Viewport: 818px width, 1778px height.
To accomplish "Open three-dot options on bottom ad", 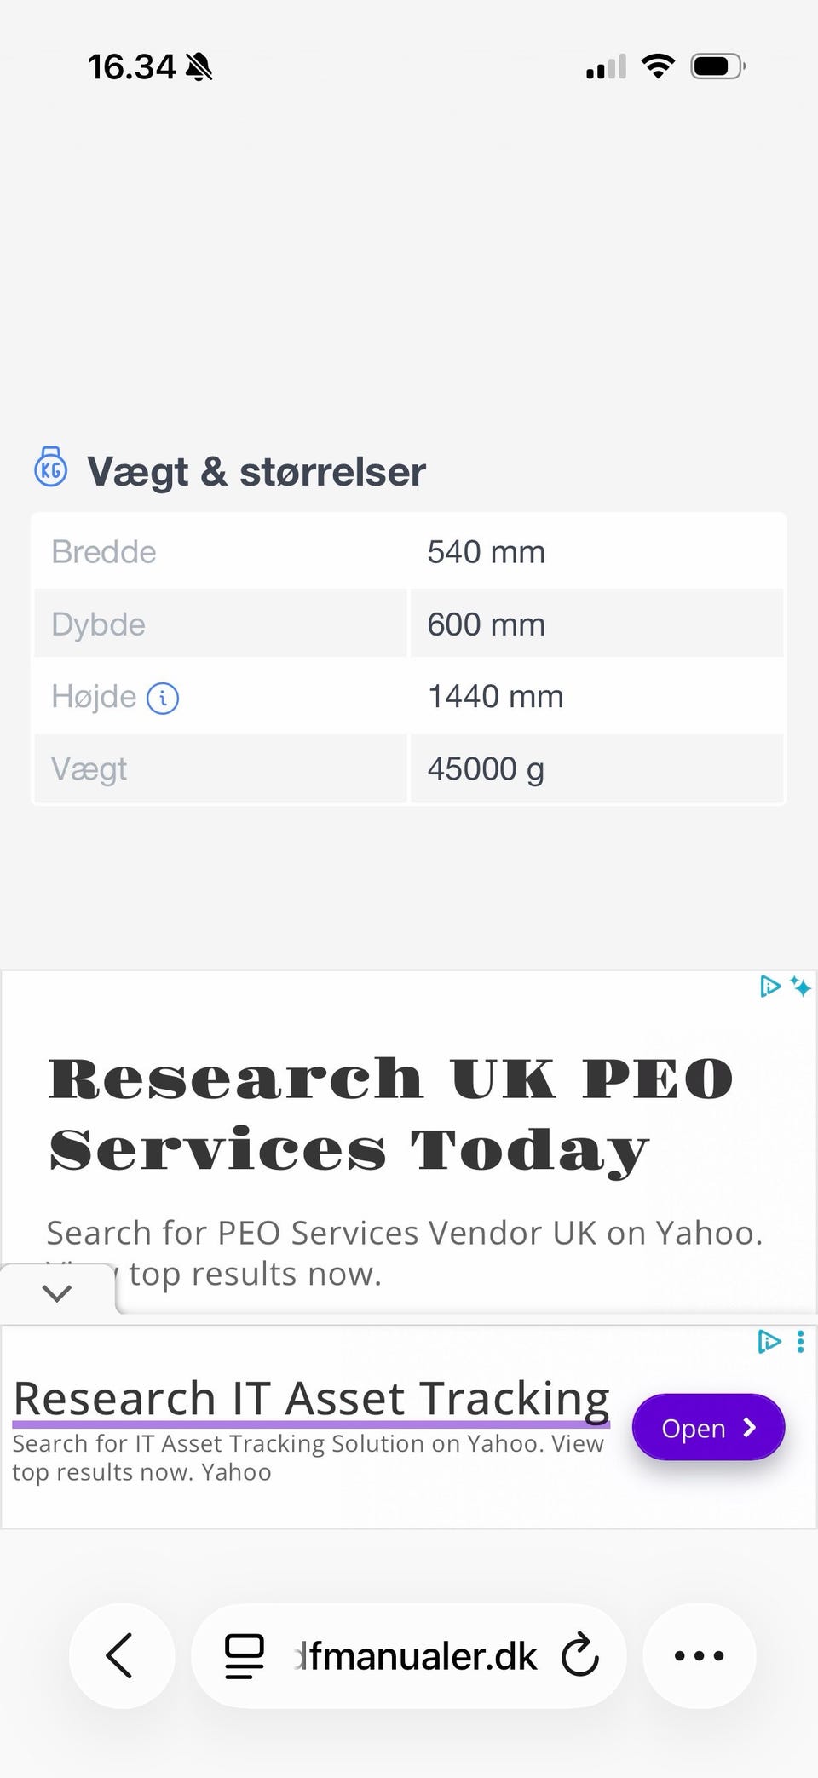I will click(x=800, y=1342).
